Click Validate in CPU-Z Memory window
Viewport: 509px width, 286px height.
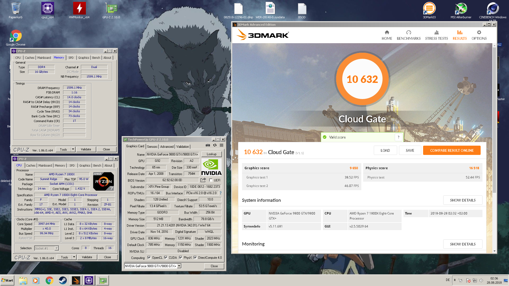(86, 149)
